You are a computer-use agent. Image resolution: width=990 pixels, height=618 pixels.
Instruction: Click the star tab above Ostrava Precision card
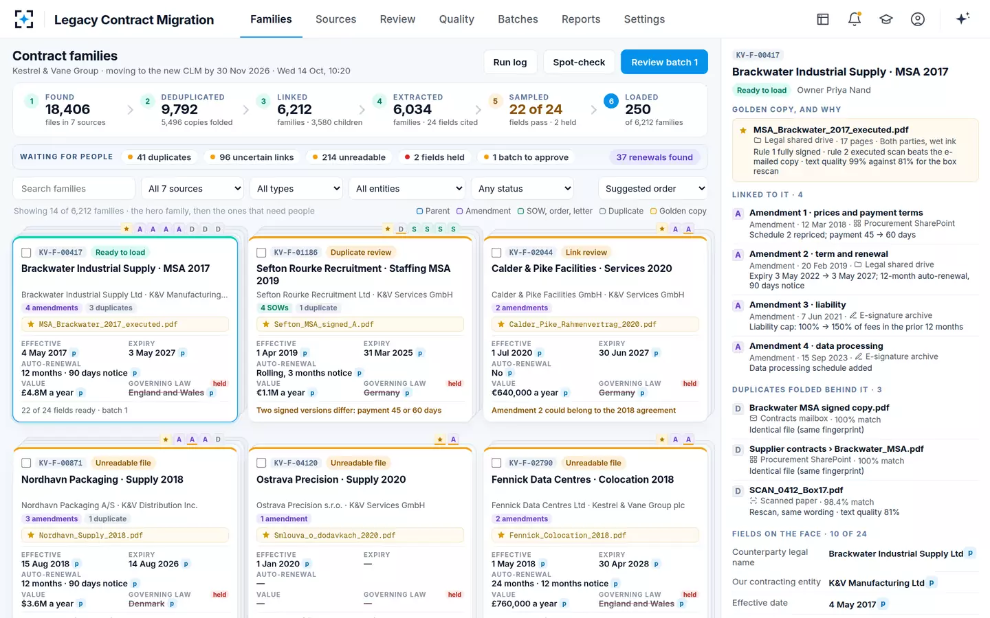click(440, 439)
